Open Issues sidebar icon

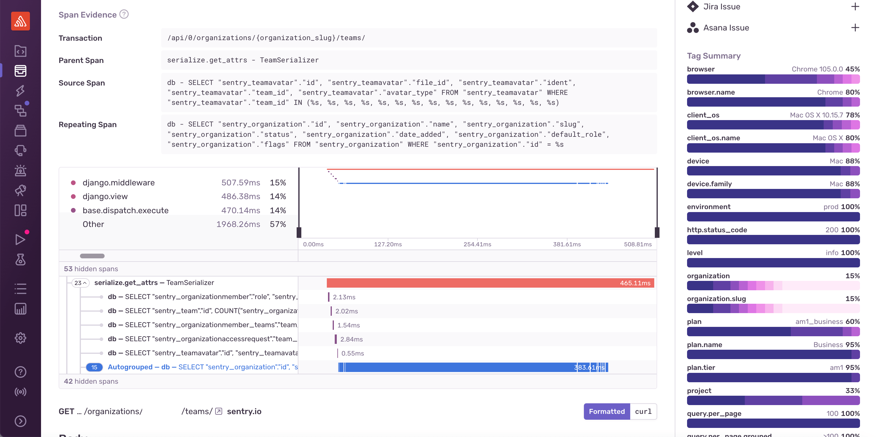point(21,71)
